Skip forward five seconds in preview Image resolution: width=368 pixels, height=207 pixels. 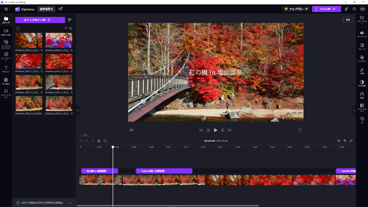pos(223,130)
